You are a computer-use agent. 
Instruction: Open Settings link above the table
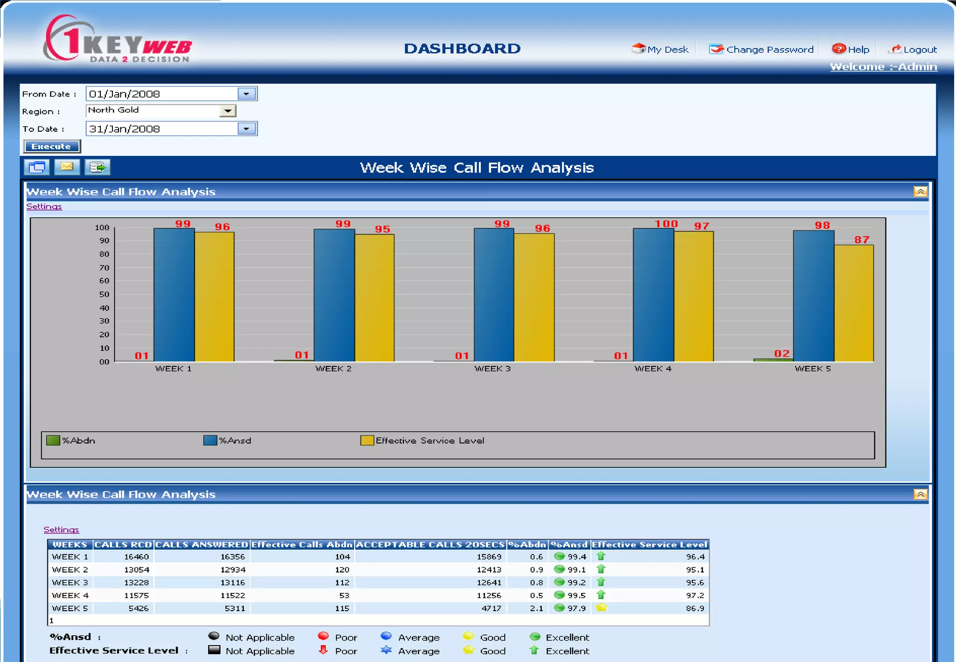pos(61,529)
